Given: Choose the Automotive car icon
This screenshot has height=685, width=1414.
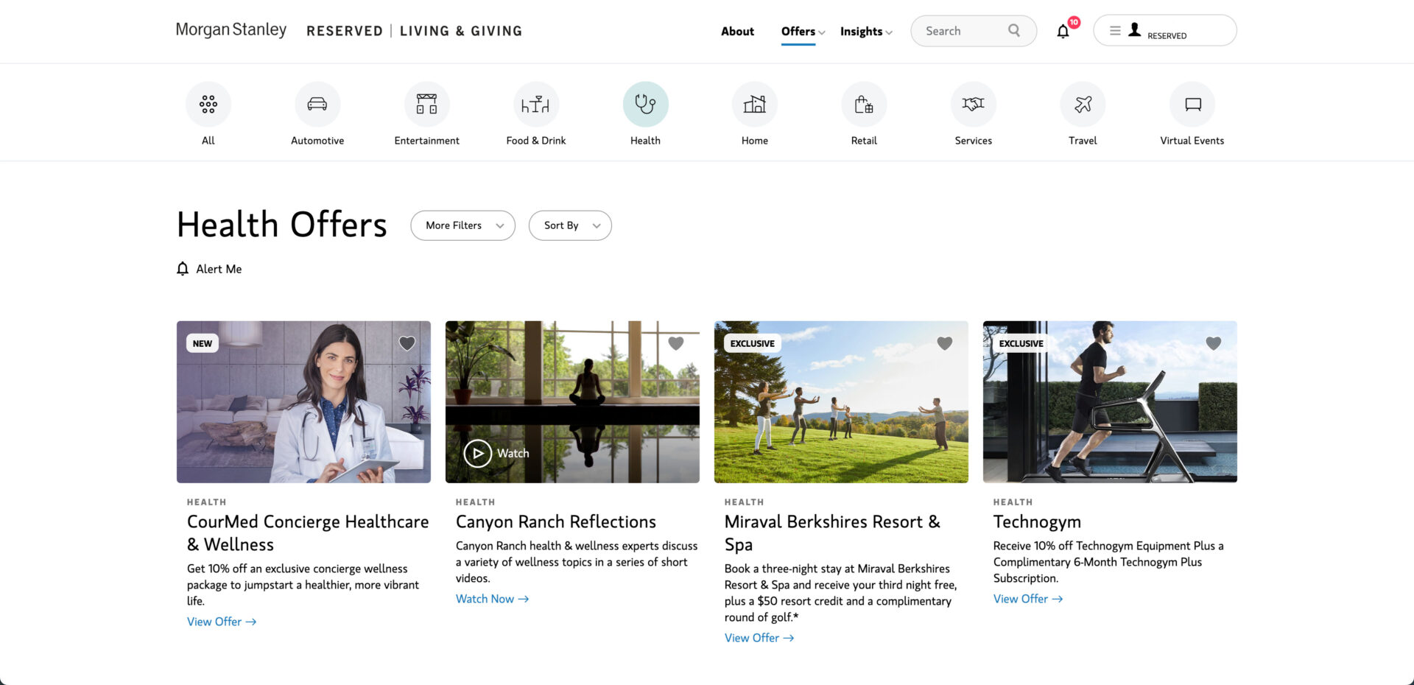Looking at the screenshot, I should [317, 105].
